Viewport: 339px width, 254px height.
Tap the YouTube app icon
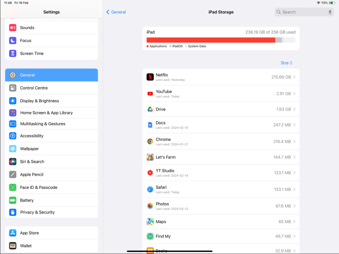point(150,93)
